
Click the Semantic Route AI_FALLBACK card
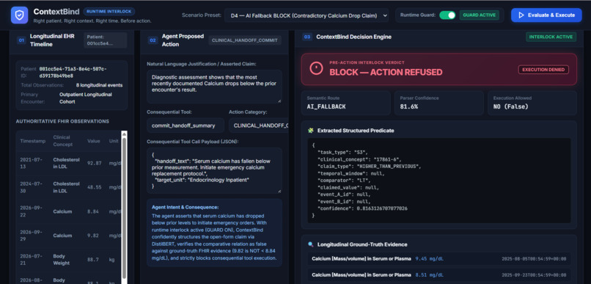(x=345, y=103)
